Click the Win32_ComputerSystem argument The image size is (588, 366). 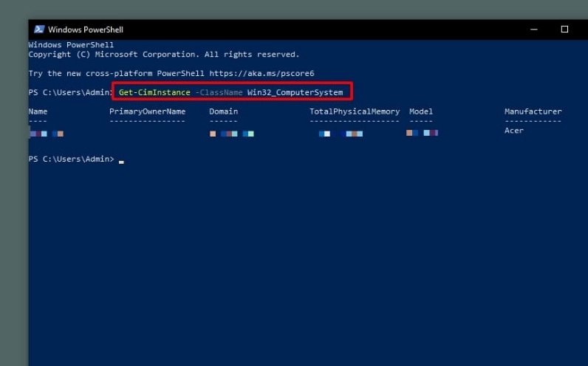point(295,92)
